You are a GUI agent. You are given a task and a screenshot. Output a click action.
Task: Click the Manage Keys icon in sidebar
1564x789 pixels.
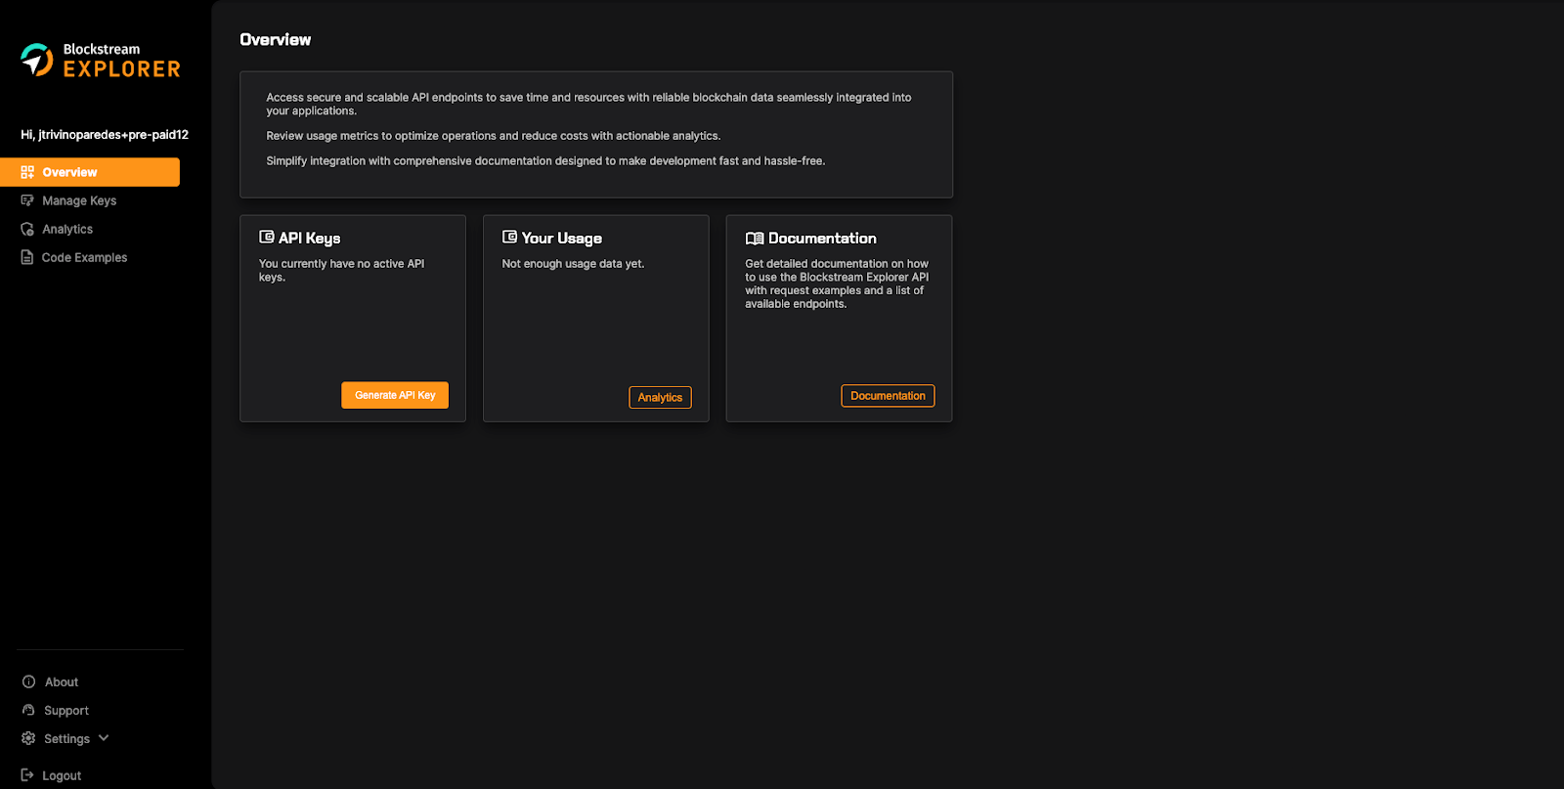tap(27, 200)
